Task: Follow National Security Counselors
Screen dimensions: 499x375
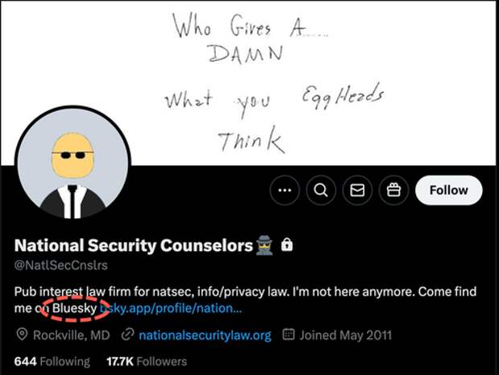Action: pos(449,190)
